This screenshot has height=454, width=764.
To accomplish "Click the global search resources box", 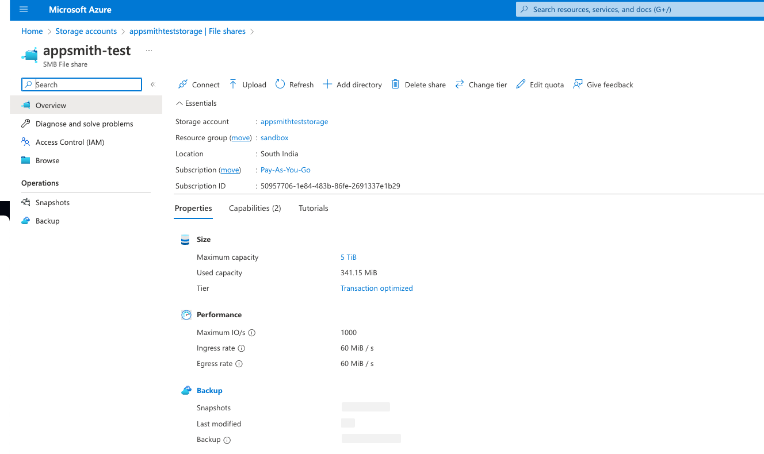I will [x=639, y=10].
